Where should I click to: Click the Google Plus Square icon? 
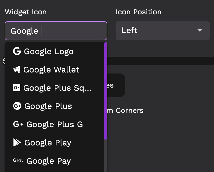pos(16,88)
